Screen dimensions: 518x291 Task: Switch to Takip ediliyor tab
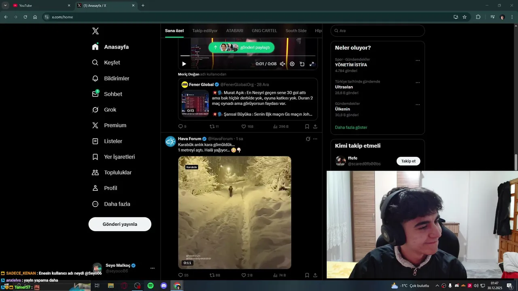coord(205,31)
